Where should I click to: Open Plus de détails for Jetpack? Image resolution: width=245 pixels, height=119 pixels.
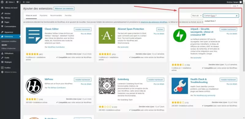232,34
